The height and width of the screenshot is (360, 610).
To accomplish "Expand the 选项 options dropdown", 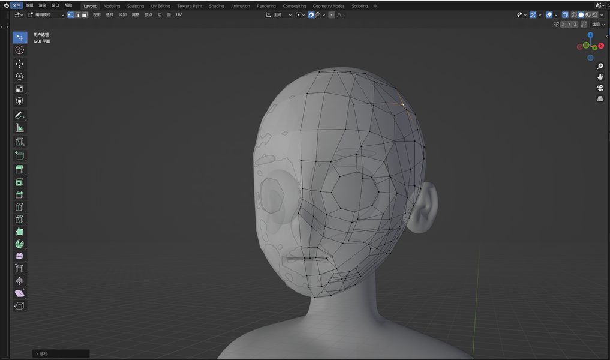I will (597, 24).
